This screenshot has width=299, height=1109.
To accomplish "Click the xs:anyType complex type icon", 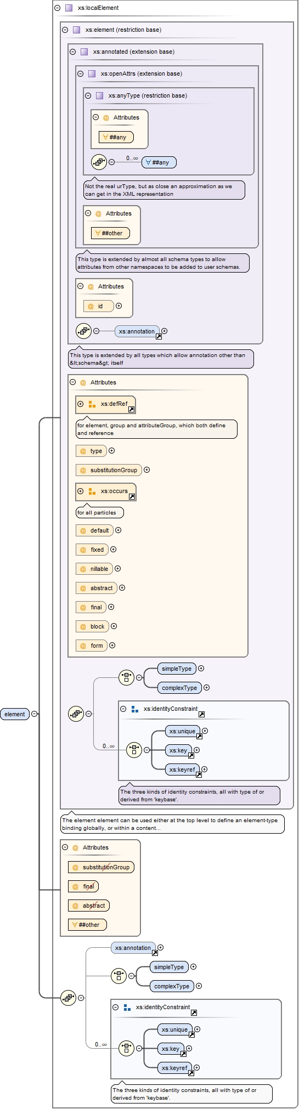I will click(x=99, y=95).
